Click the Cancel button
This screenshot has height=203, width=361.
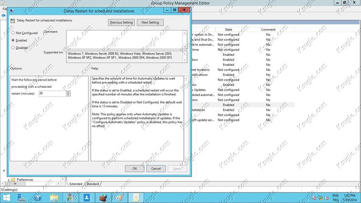click(156, 169)
